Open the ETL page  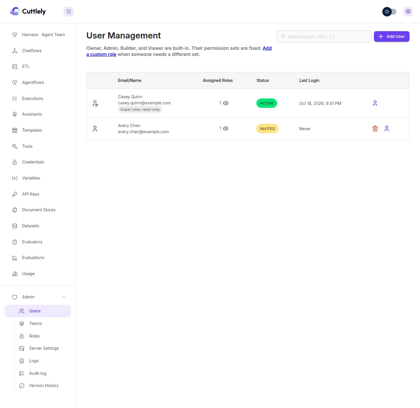38,66
